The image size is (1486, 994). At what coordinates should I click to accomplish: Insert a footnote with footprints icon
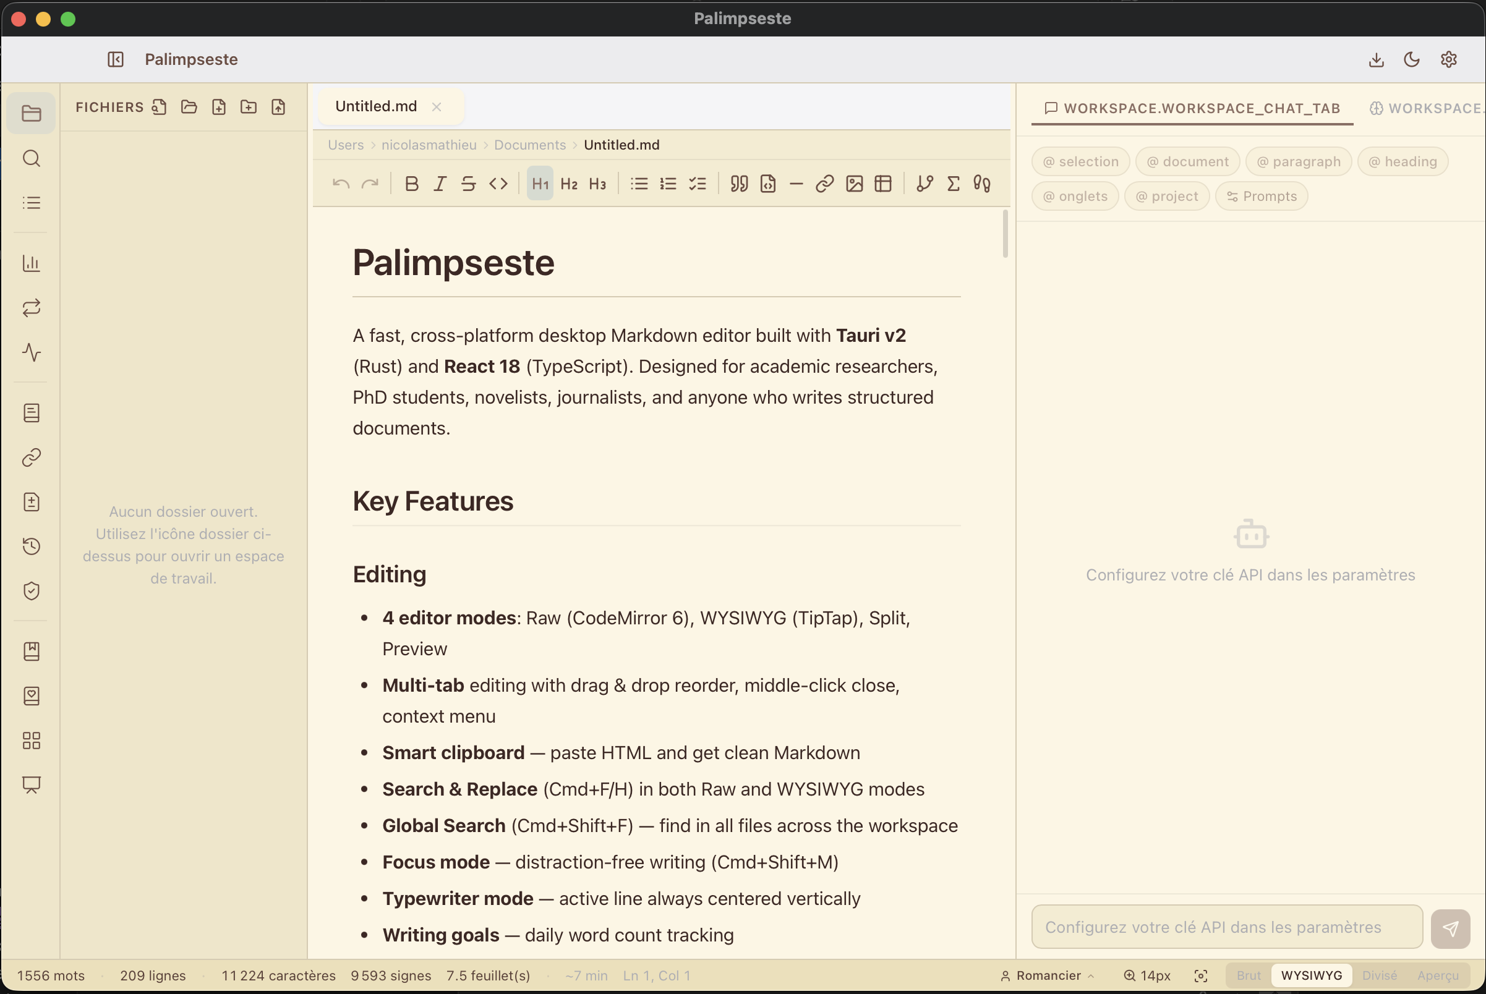[982, 184]
